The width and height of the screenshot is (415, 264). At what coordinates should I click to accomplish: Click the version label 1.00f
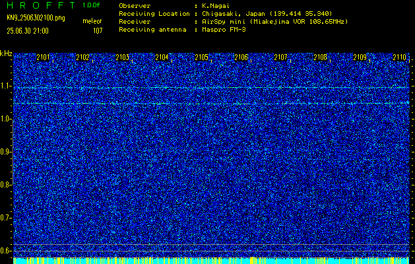pos(91,5)
